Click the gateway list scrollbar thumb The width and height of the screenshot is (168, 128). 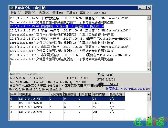click(x=149, y=98)
